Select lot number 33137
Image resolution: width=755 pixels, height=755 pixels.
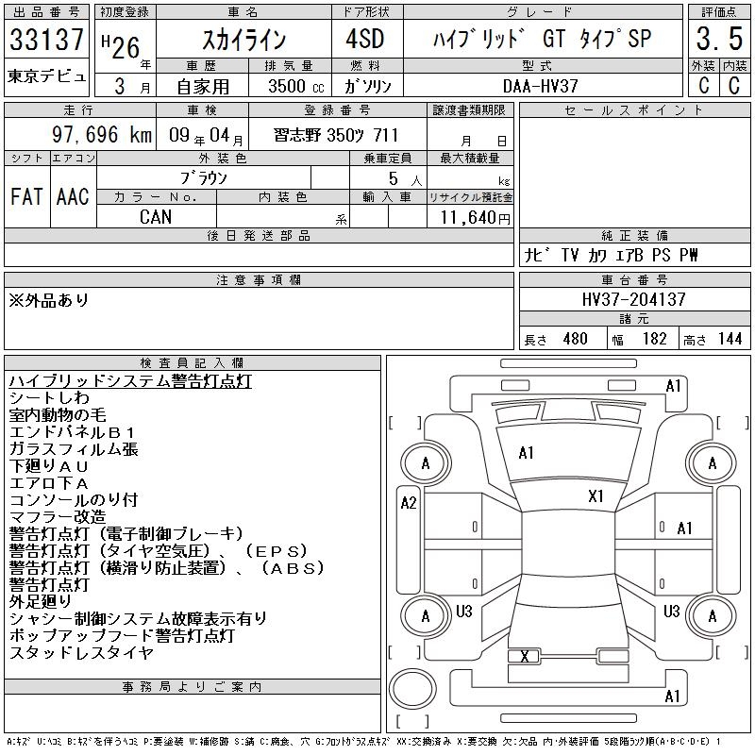46,39
